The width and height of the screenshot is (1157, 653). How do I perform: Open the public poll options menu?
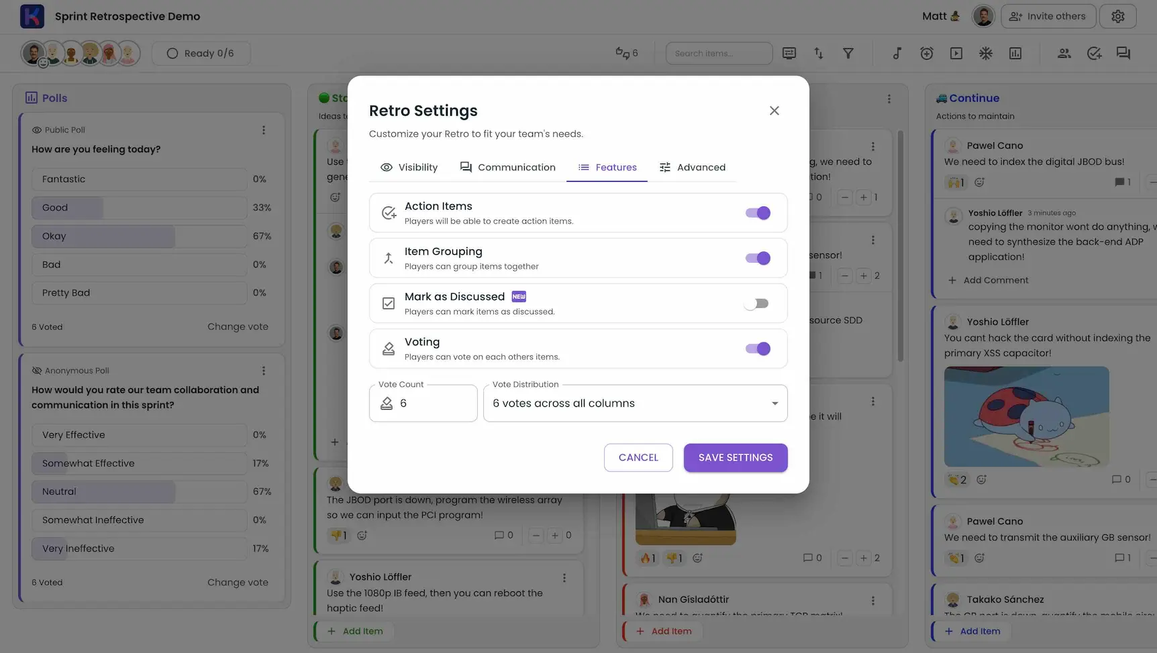point(264,130)
